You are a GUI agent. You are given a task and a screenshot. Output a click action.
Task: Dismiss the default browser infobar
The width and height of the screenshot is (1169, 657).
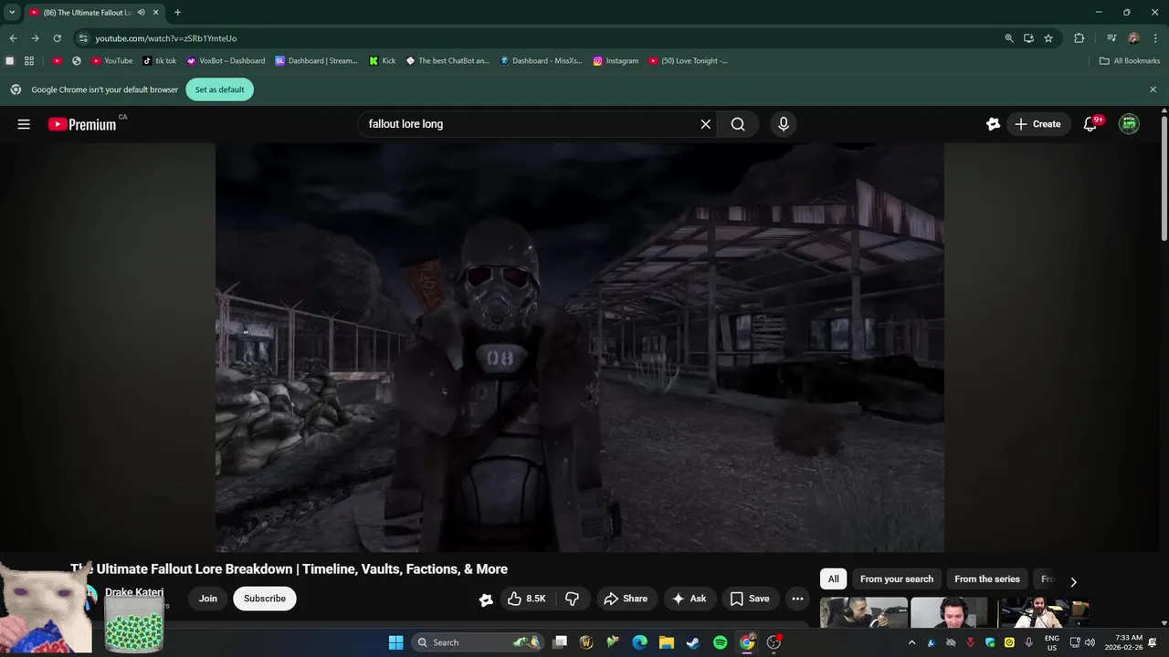1153,89
